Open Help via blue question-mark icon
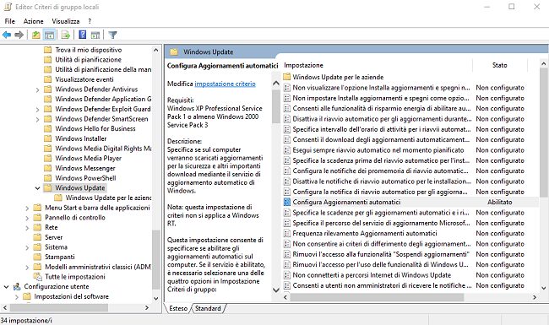Image resolution: width=549 pixels, height=325 pixels. tap(83, 35)
